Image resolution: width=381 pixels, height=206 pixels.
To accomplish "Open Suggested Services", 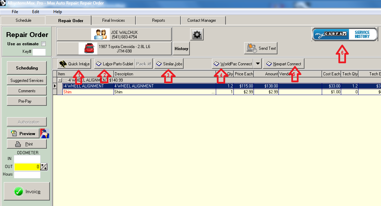I will pyautogui.click(x=27, y=81).
